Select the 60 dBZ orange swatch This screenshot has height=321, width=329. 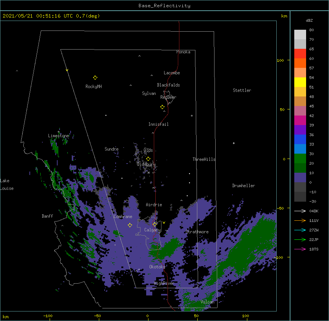click(300, 63)
